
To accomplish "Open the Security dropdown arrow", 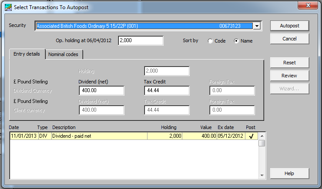I will pyautogui.click(x=257, y=26).
